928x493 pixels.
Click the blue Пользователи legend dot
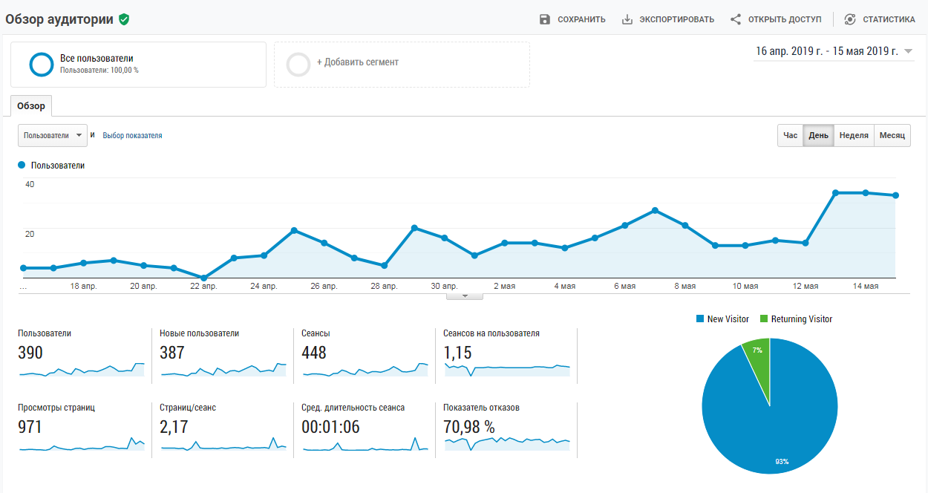(x=22, y=165)
